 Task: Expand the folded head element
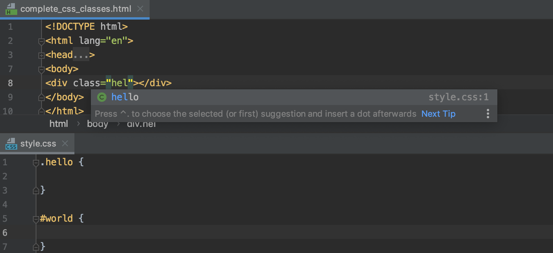pyautogui.click(x=42, y=55)
